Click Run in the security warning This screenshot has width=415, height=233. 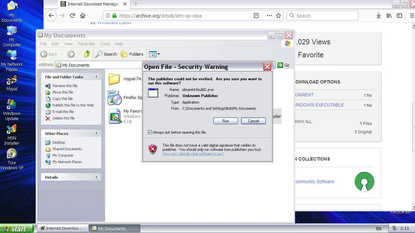(x=226, y=121)
